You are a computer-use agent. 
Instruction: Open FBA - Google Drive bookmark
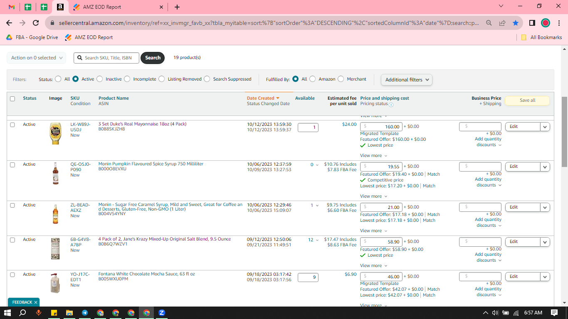32,37
